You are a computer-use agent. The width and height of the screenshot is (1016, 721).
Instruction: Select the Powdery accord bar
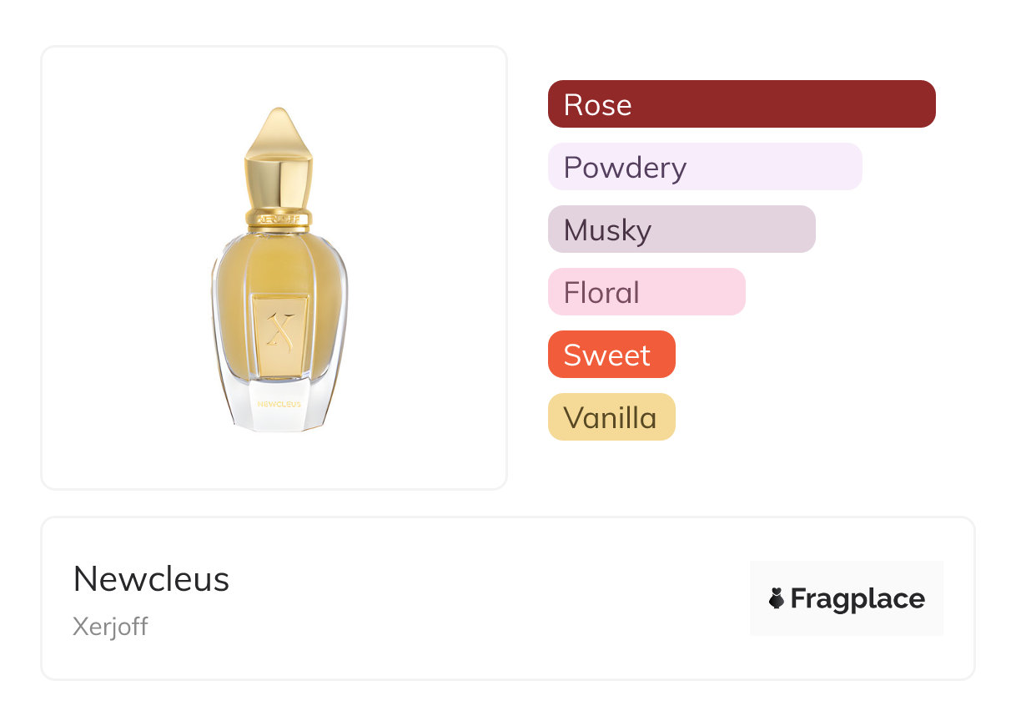point(704,167)
